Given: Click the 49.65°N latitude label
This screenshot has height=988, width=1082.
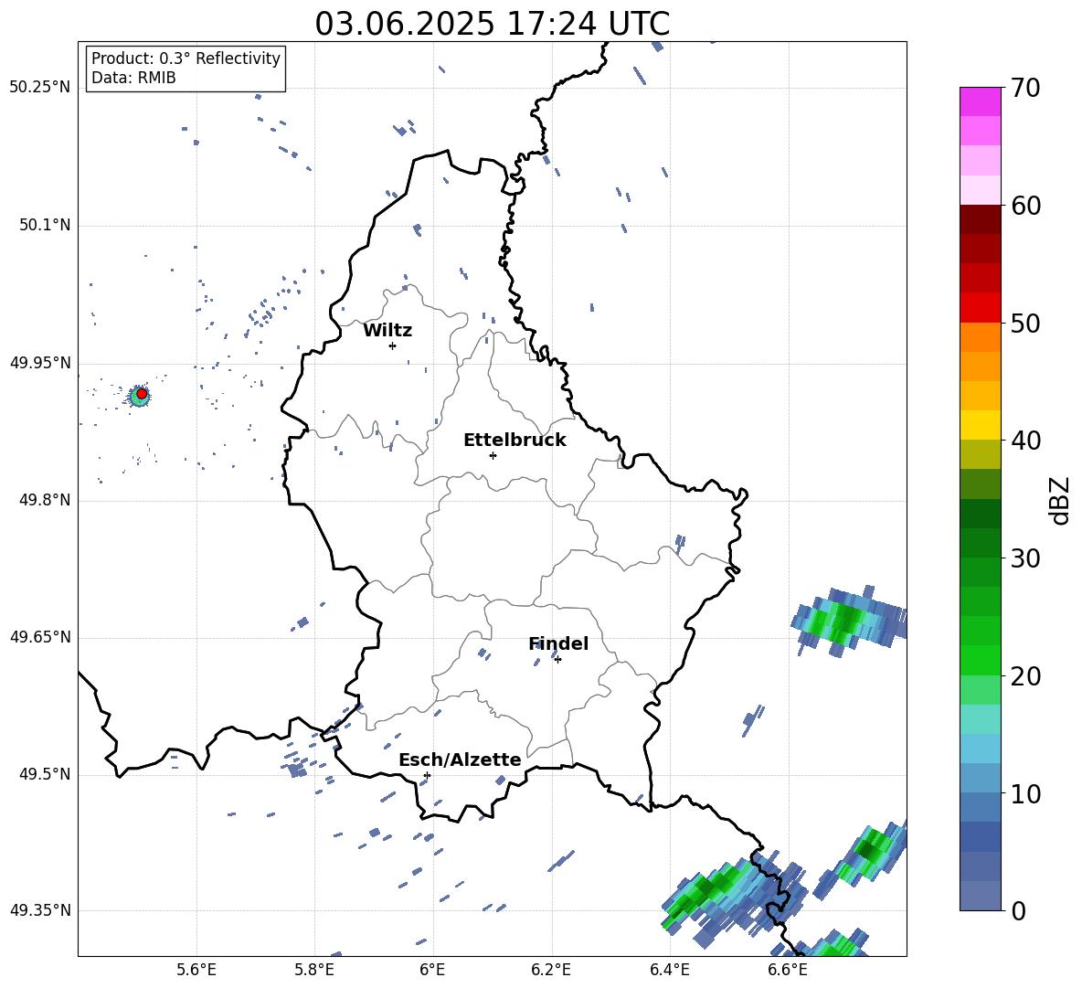Looking at the screenshot, I should coord(40,637).
